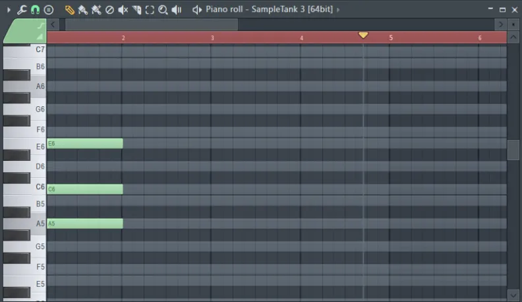Play the F6 piano key
The width and height of the screenshot is (522, 302).
(38, 129)
